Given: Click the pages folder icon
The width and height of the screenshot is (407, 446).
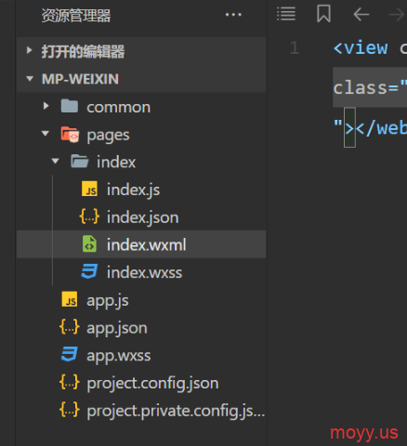Looking at the screenshot, I should tap(70, 135).
